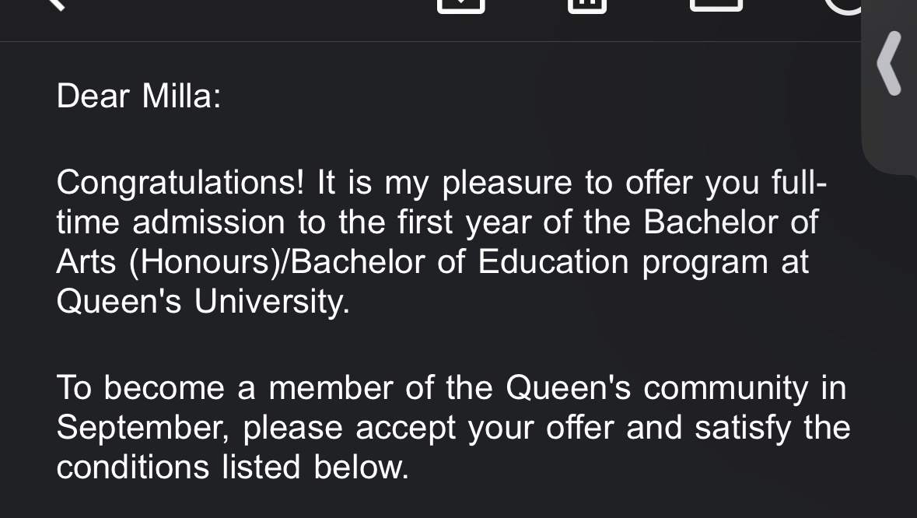Tap the word "member" in the message

pyautogui.click(x=331, y=388)
